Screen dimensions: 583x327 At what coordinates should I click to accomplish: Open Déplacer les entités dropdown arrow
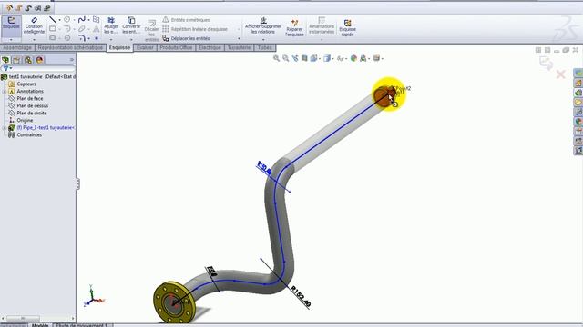239,38
